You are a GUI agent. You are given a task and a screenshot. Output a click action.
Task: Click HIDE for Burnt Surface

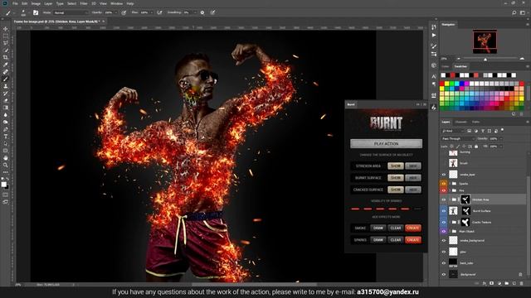(x=413, y=178)
